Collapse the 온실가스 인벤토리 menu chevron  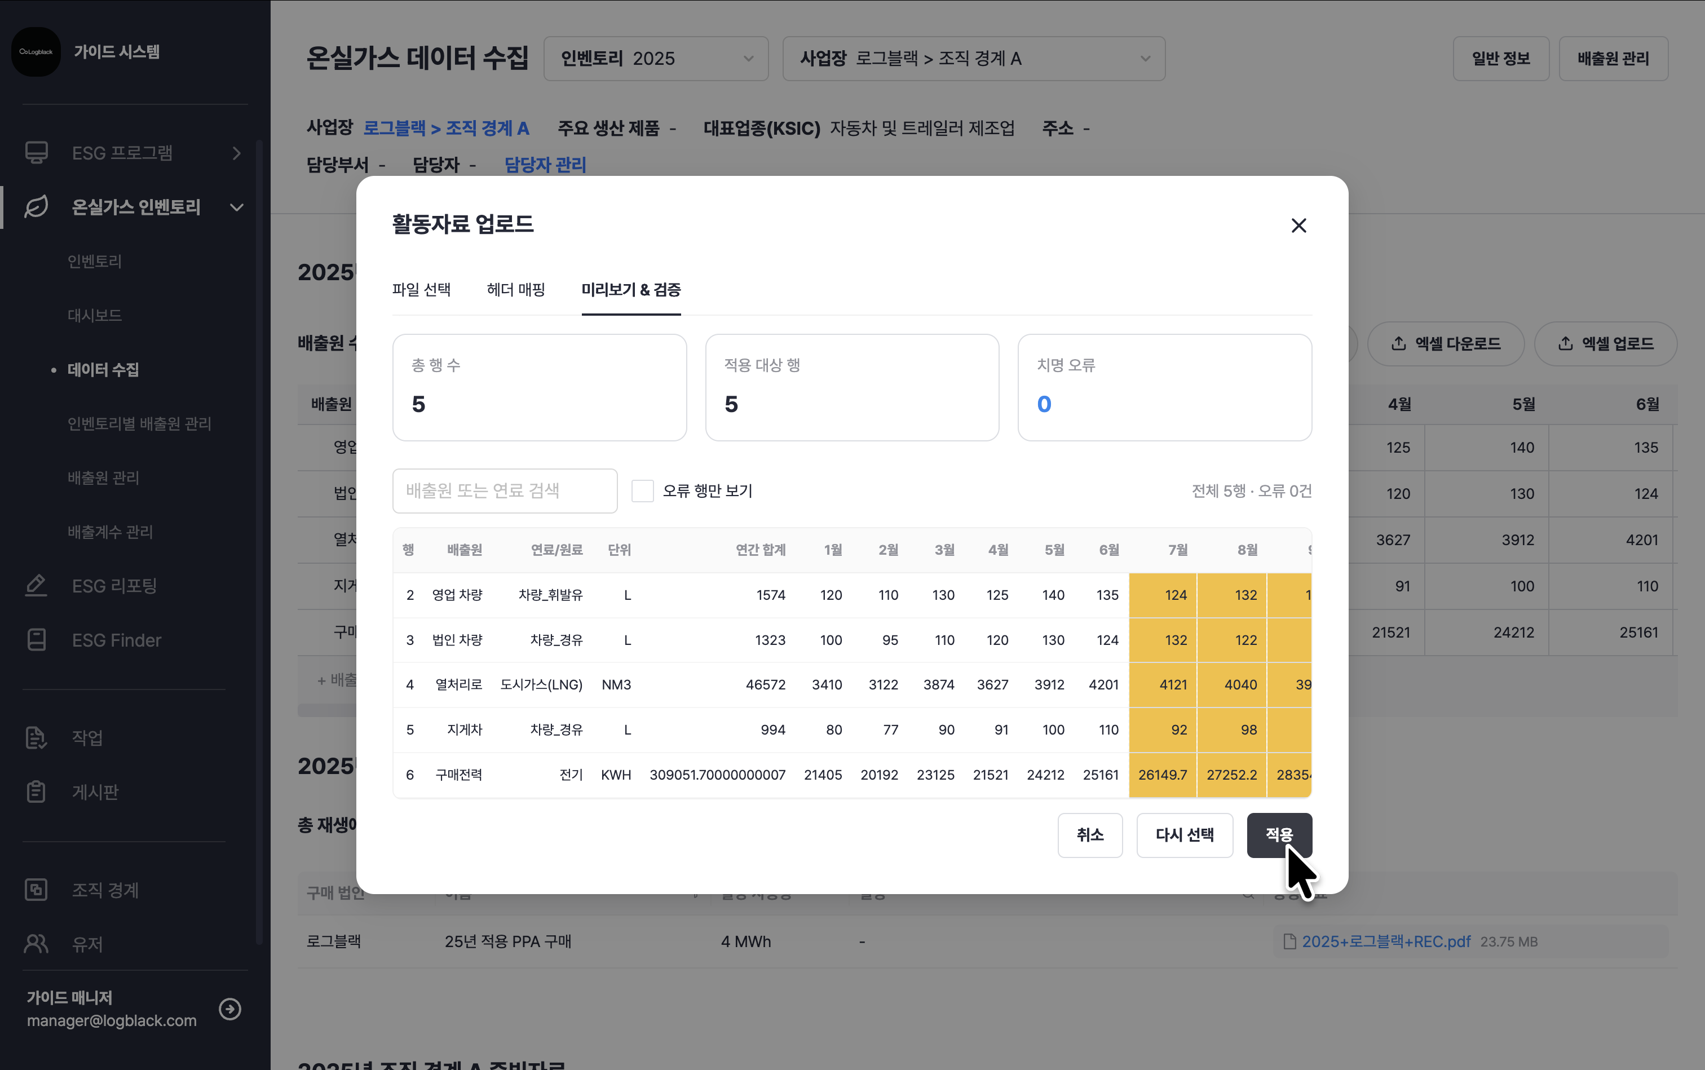(237, 207)
